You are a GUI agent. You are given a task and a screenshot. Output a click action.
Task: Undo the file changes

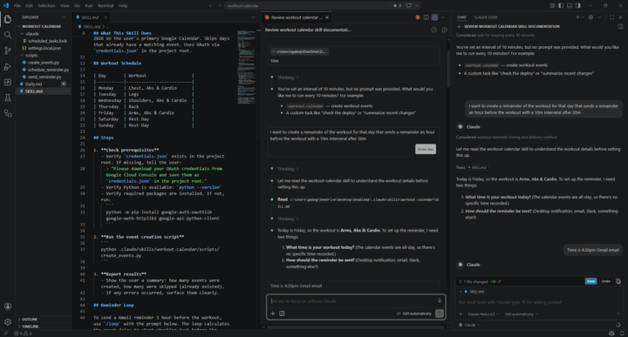coord(605,281)
